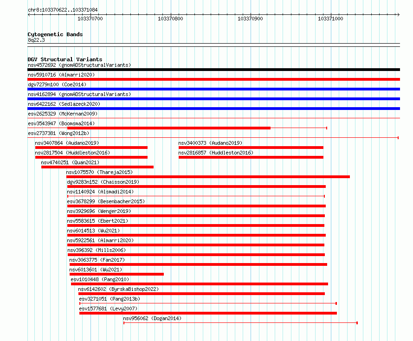This screenshot has width=413, height=341.
Task: Click nsv1075570 (Thareja2015) label
Action: click(99, 172)
